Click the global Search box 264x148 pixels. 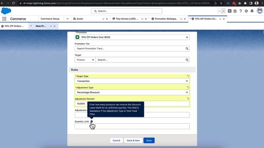click(127, 11)
